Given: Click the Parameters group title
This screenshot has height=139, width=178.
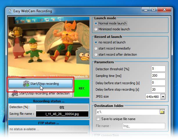Looking at the screenshot, I should [x=104, y=62].
